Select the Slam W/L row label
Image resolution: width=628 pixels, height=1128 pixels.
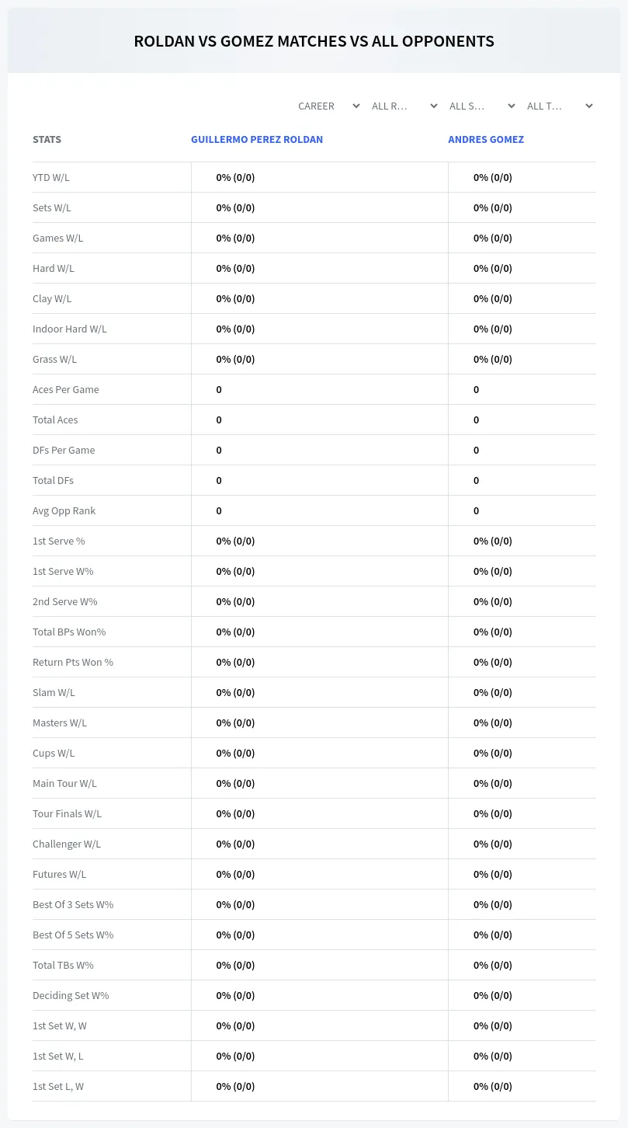click(54, 692)
